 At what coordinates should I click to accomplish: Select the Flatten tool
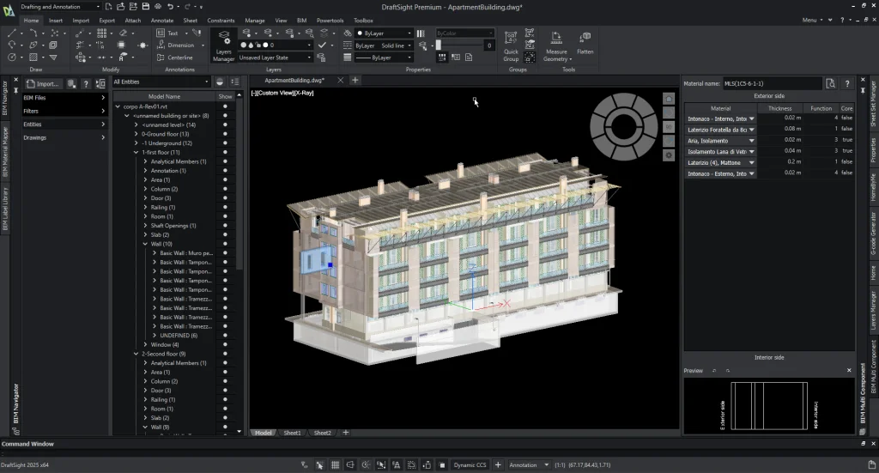[585, 43]
